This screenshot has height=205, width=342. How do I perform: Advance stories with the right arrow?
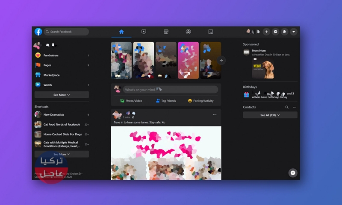[221, 60]
